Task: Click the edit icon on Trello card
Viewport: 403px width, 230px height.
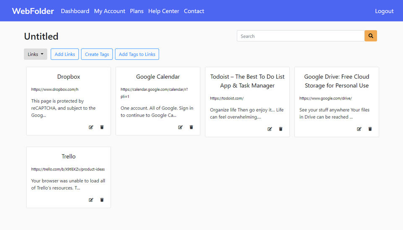Action: [91, 200]
